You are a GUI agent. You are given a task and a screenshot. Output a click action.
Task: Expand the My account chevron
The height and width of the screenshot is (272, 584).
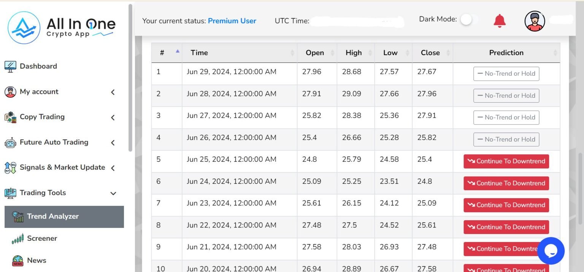[113, 92]
